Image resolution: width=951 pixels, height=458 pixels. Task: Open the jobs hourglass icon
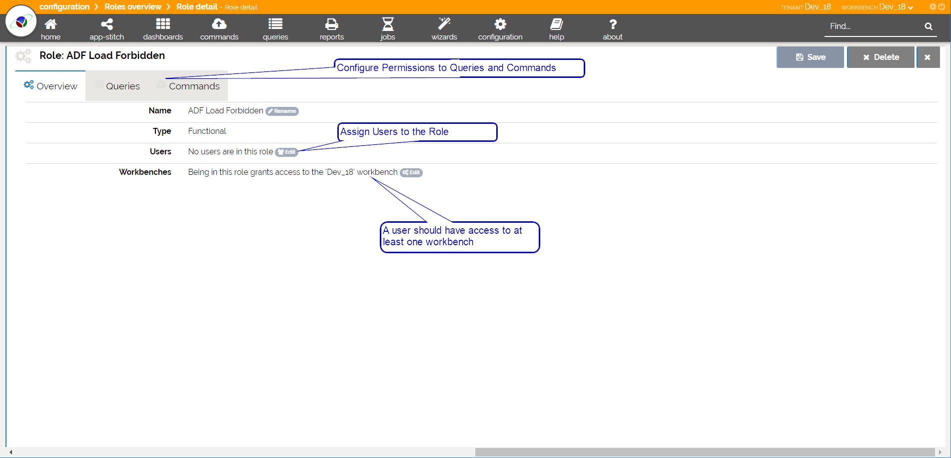tap(388, 24)
